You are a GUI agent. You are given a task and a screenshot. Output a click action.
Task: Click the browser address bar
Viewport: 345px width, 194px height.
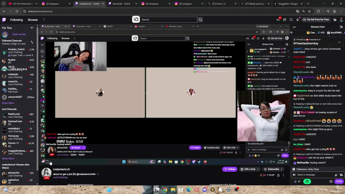click(159, 11)
